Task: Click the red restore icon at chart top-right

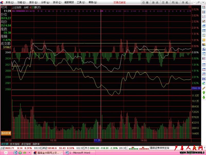Action: (x=190, y=7)
